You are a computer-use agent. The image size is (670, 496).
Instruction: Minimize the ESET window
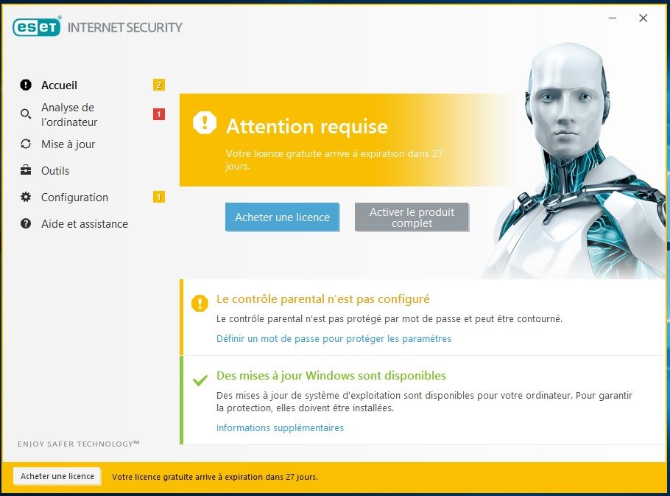pyautogui.click(x=613, y=18)
